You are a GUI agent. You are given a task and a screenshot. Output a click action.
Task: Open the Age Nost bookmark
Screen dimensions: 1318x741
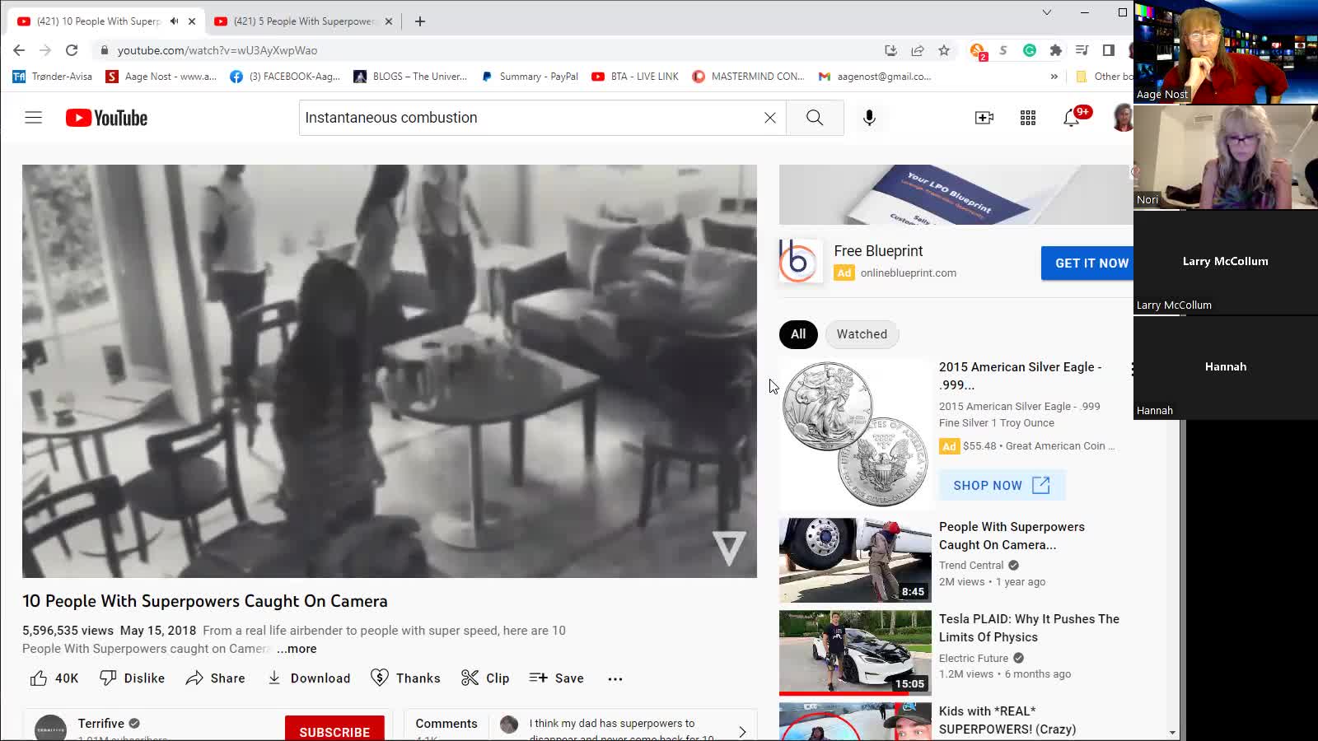coord(161,77)
